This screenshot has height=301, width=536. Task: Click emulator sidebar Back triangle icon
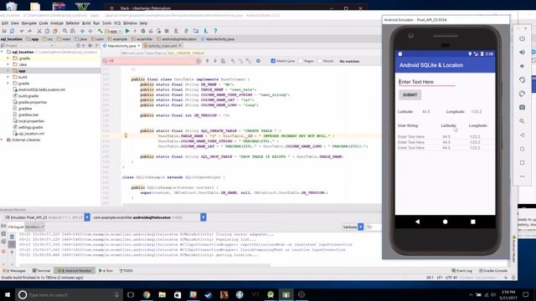[522, 135]
